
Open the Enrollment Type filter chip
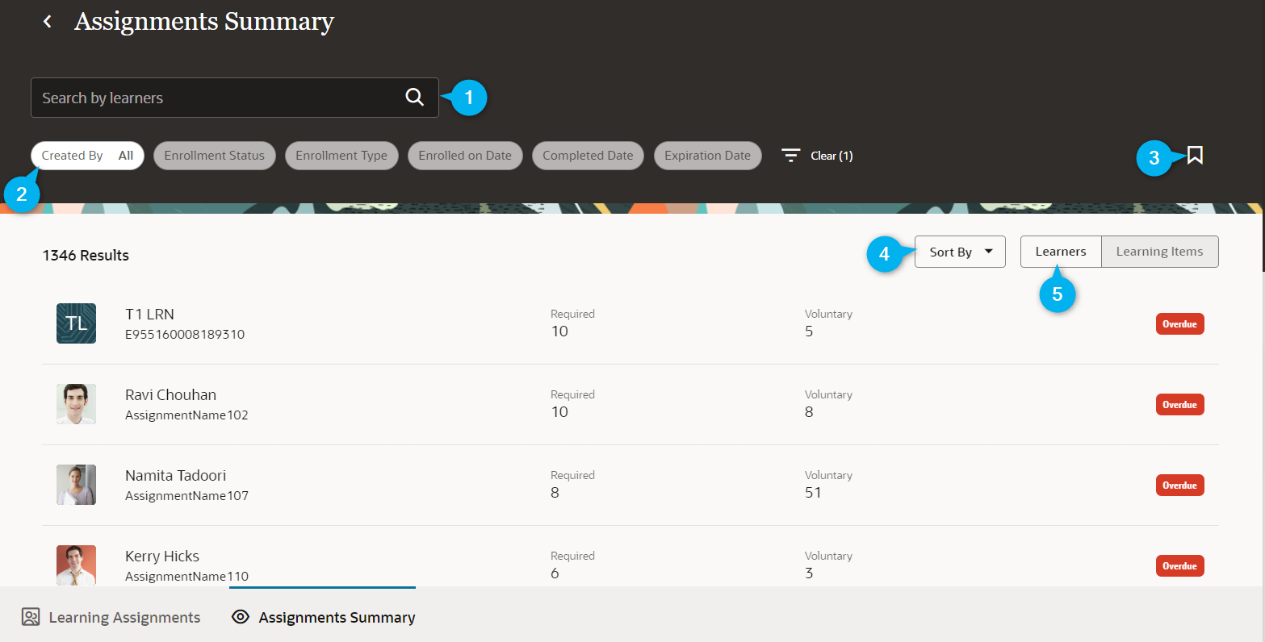pyautogui.click(x=341, y=156)
